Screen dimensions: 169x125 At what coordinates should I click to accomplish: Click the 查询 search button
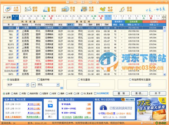121,93
